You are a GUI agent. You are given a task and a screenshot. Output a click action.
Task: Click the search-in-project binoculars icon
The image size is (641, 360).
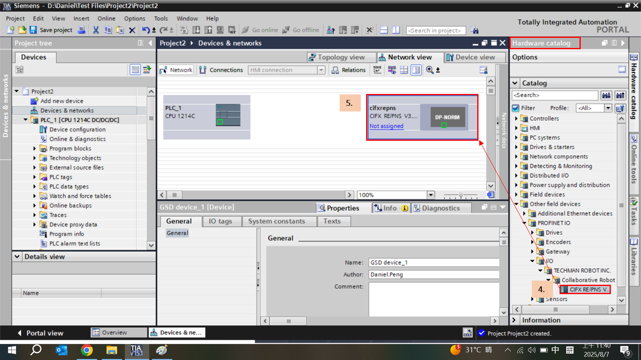[x=474, y=30]
